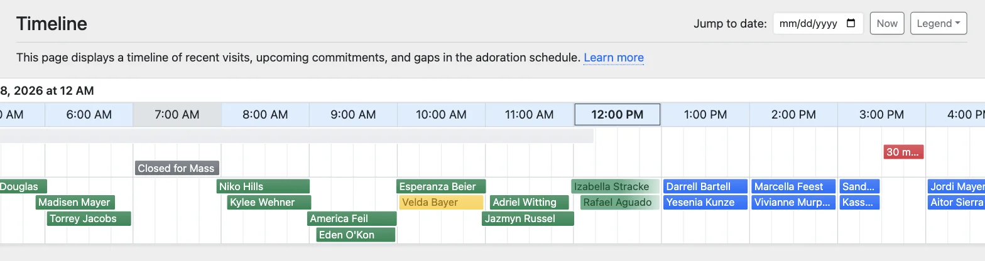The image size is (985, 261).
Task: Open Jazmyn Russel's visit entry
Action: click(x=528, y=218)
